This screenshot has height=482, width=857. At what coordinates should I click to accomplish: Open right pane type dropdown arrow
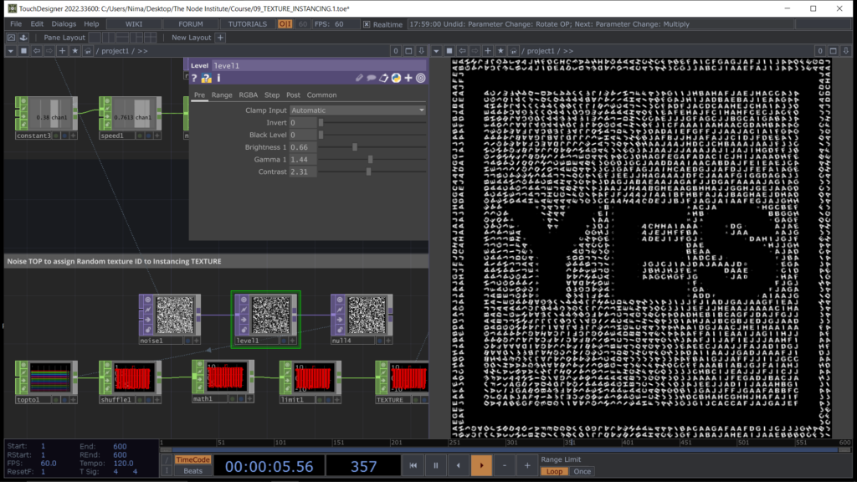point(435,51)
